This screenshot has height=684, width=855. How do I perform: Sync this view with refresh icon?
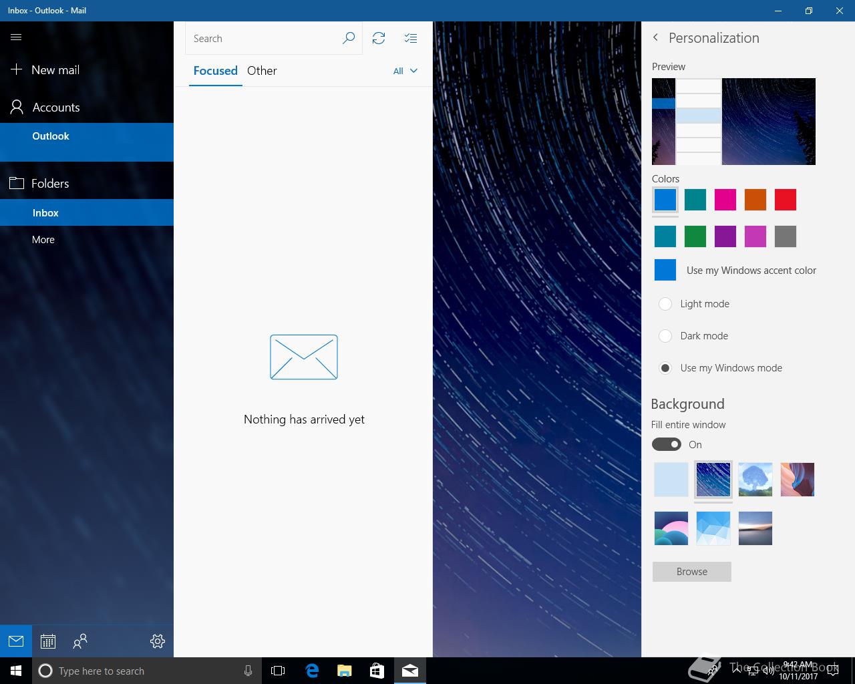click(x=379, y=39)
